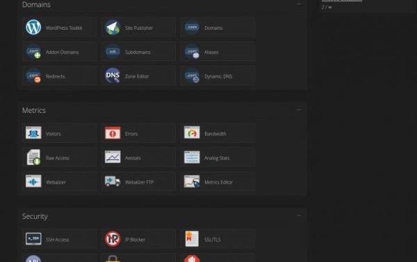Click the Aliases link text
This screenshot has width=417, height=262.
(211, 52)
